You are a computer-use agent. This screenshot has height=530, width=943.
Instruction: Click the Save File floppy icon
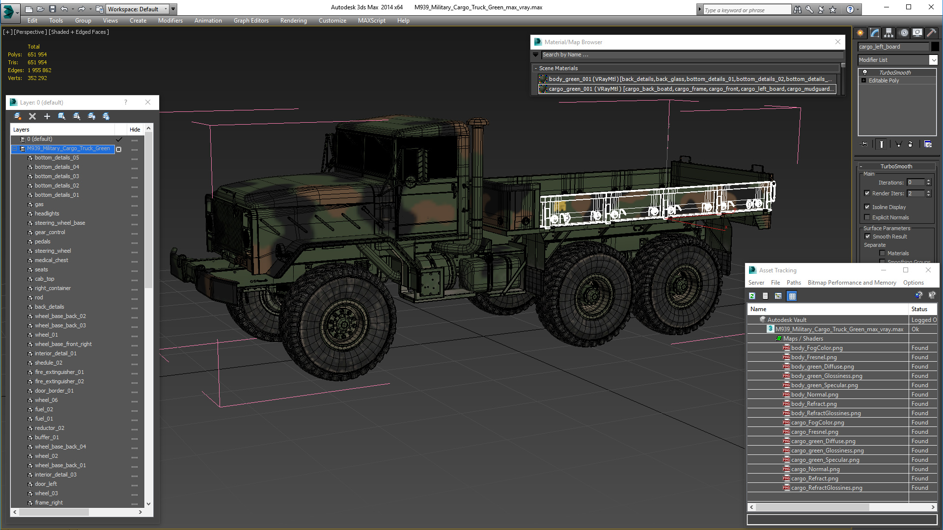click(52, 9)
